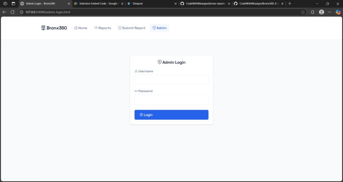343x182 pixels.
Task: Click the Admin Login heading text
Action: point(174,62)
